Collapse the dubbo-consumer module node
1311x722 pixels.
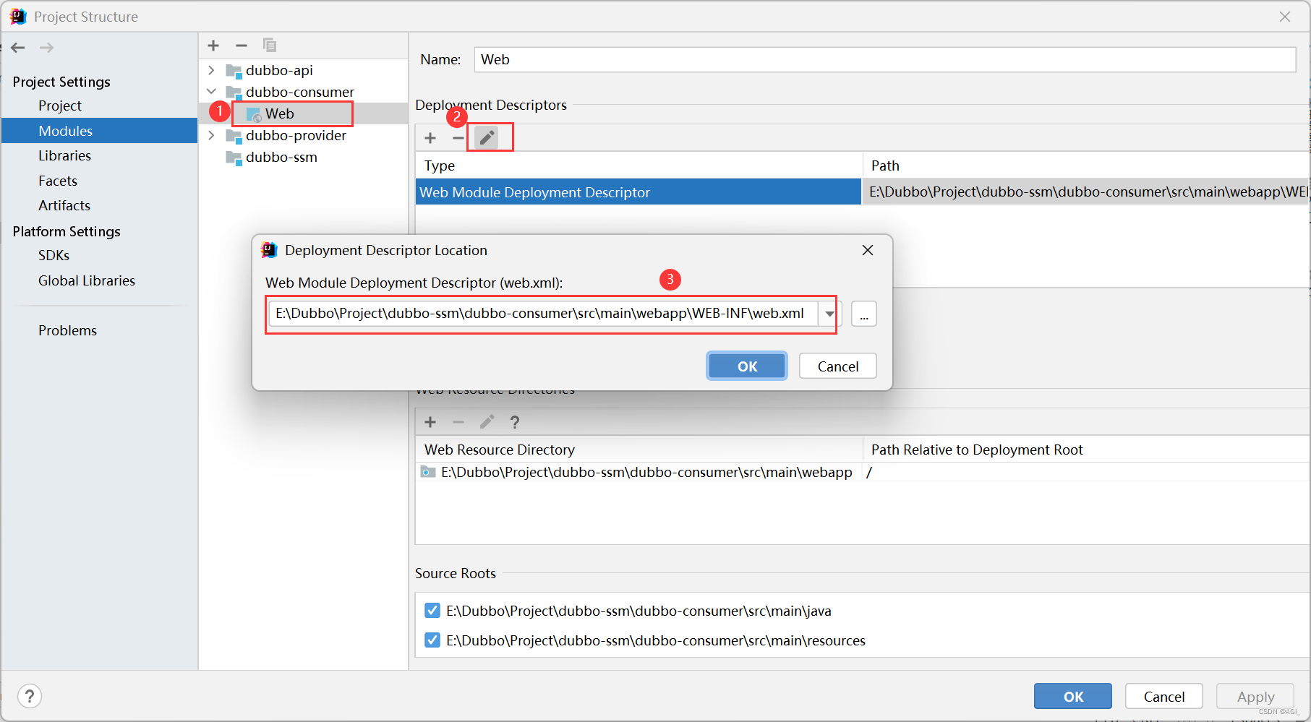211,92
